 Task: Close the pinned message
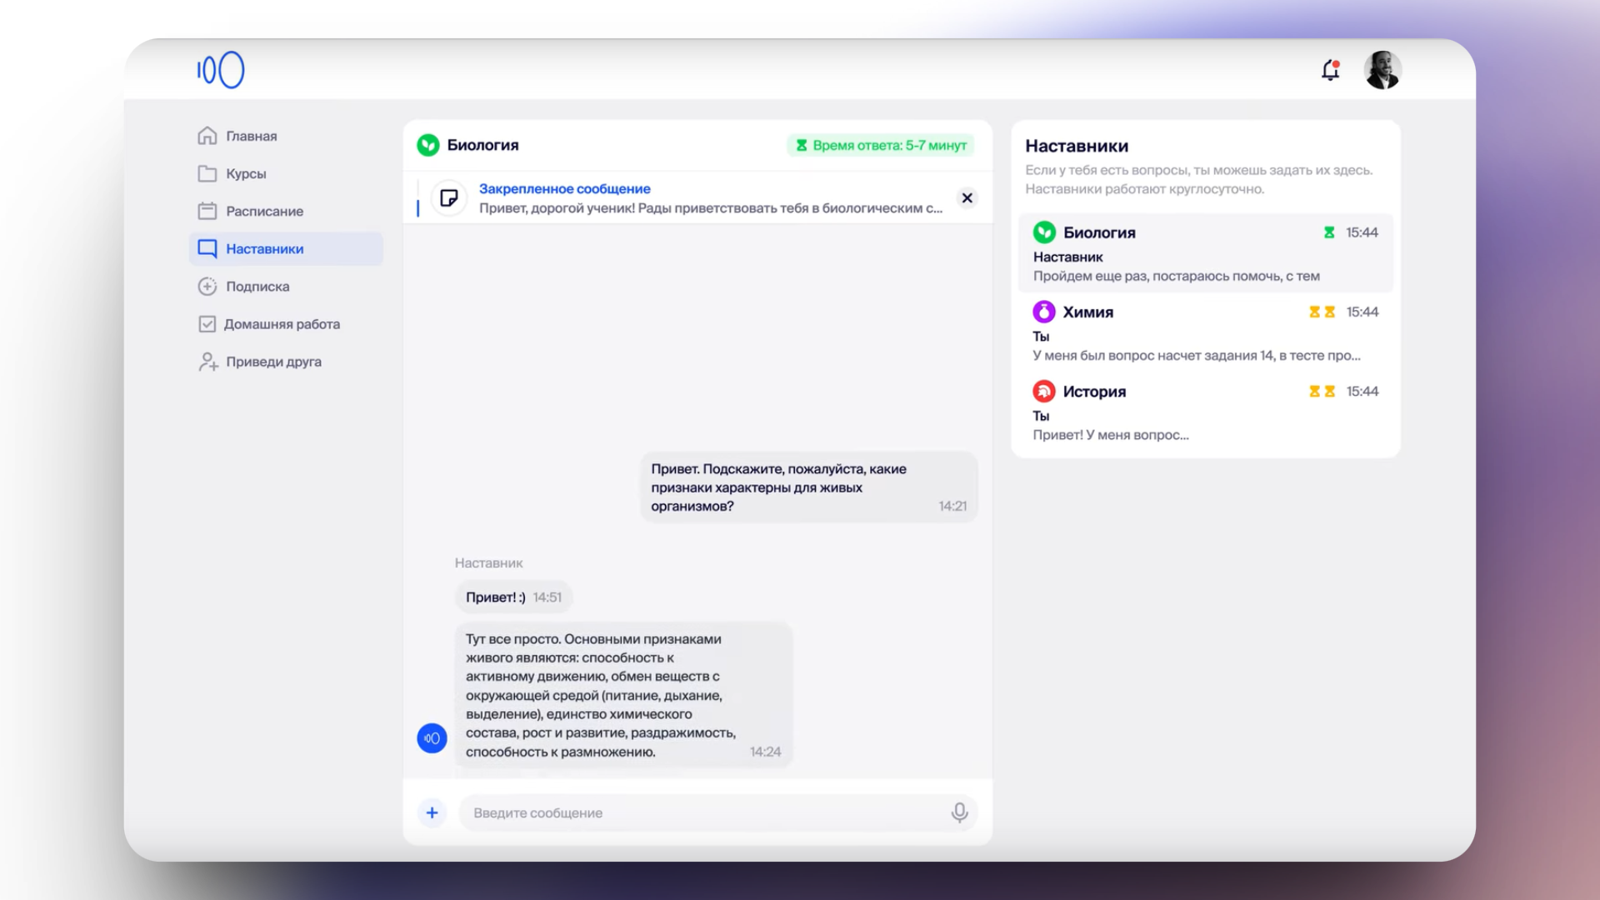[x=967, y=197]
